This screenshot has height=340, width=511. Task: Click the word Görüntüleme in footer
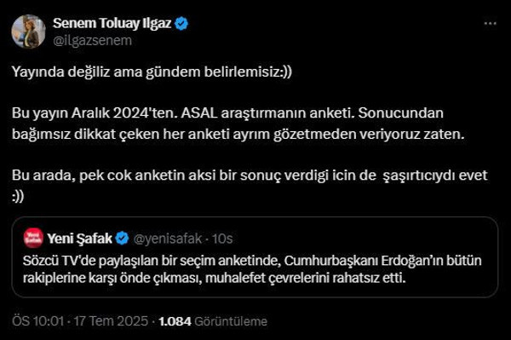231,321
